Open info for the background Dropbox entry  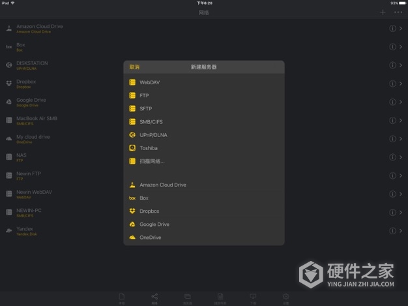click(x=392, y=84)
